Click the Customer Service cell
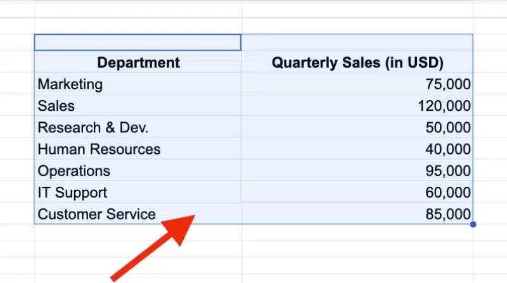Screen dimensions: 507x283 (x=138, y=213)
